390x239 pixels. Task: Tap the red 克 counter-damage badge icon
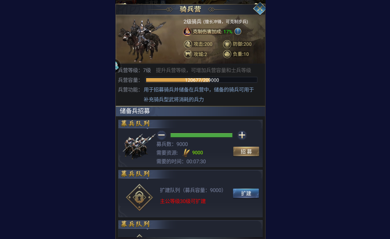tap(187, 32)
